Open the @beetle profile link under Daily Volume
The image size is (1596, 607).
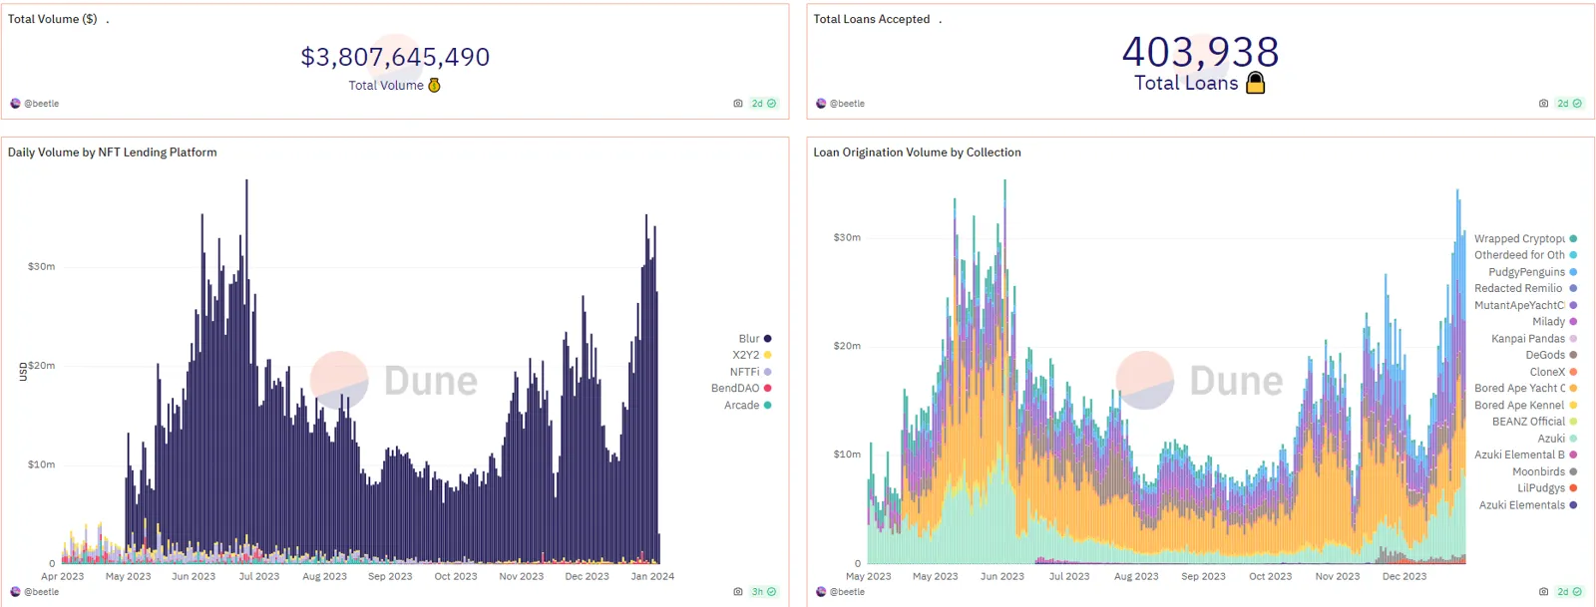(x=42, y=592)
